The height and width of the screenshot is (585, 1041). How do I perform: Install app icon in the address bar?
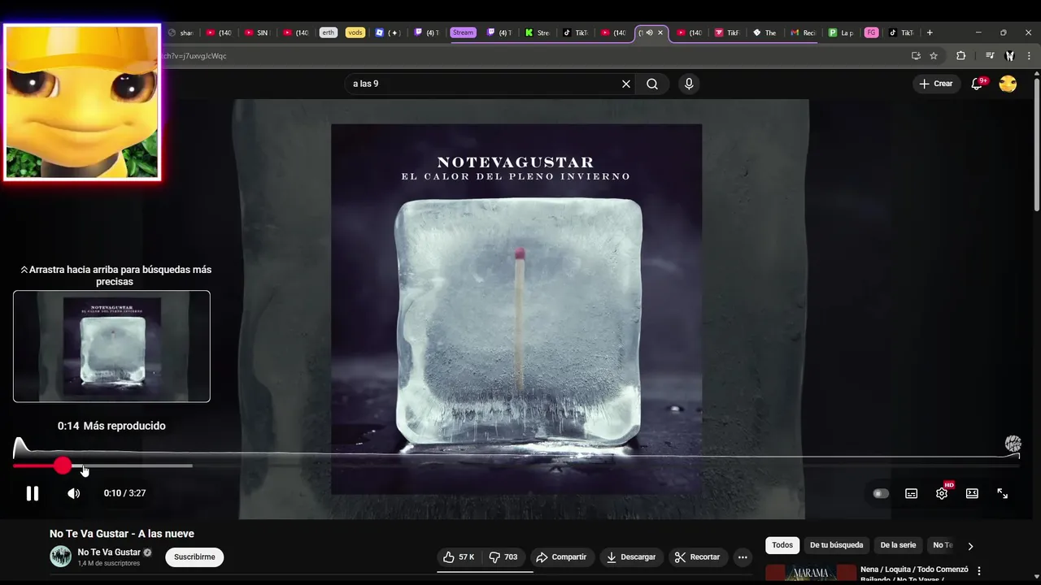(916, 56)
